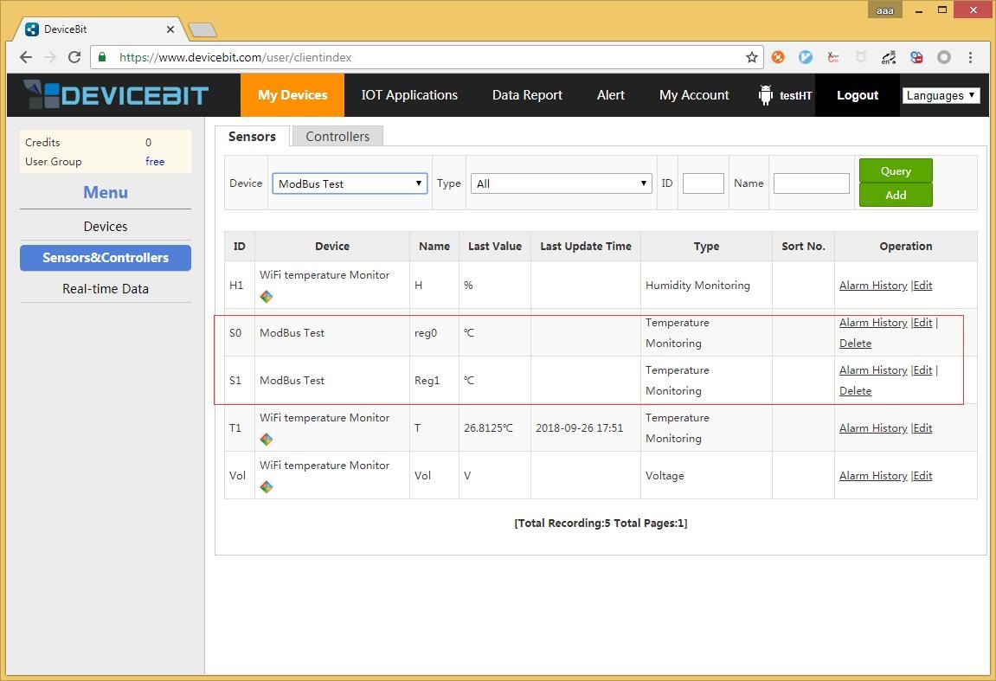Click the grey shield extension icon

(x=861, y=57)
